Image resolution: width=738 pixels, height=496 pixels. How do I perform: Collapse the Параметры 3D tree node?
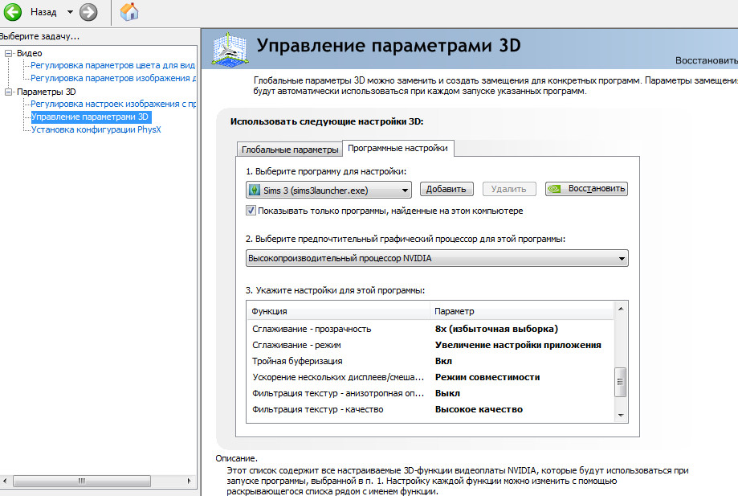pyautogui.click(x=8, y=92)
